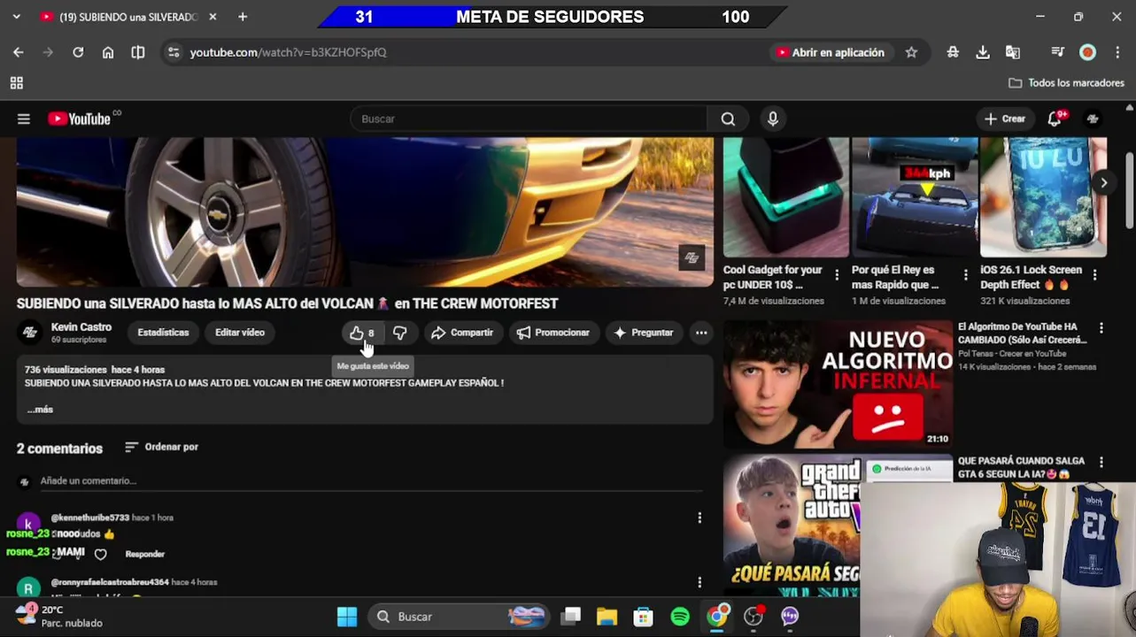Open Por qué El Rey es mas Rapido short
Screen dimensions: 1136x637
pos(915,197)
